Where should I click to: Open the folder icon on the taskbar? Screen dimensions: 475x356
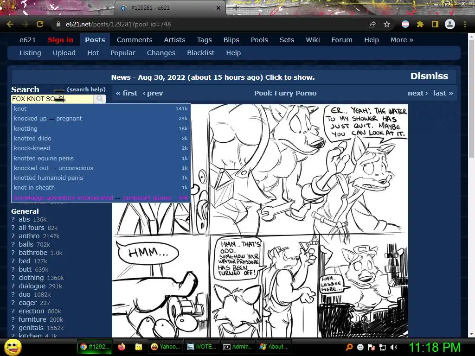point(138,347)
